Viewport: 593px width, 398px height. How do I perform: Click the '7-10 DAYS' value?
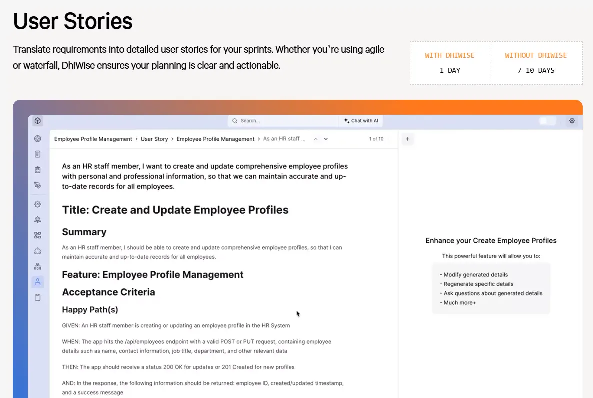click(536, 71)
